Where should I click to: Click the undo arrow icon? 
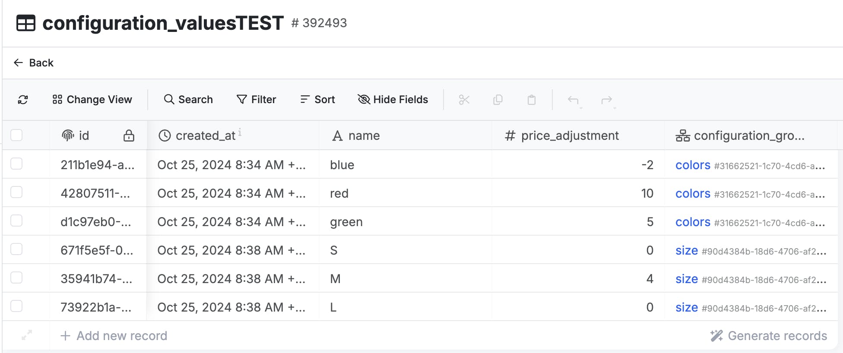point(573,100)
